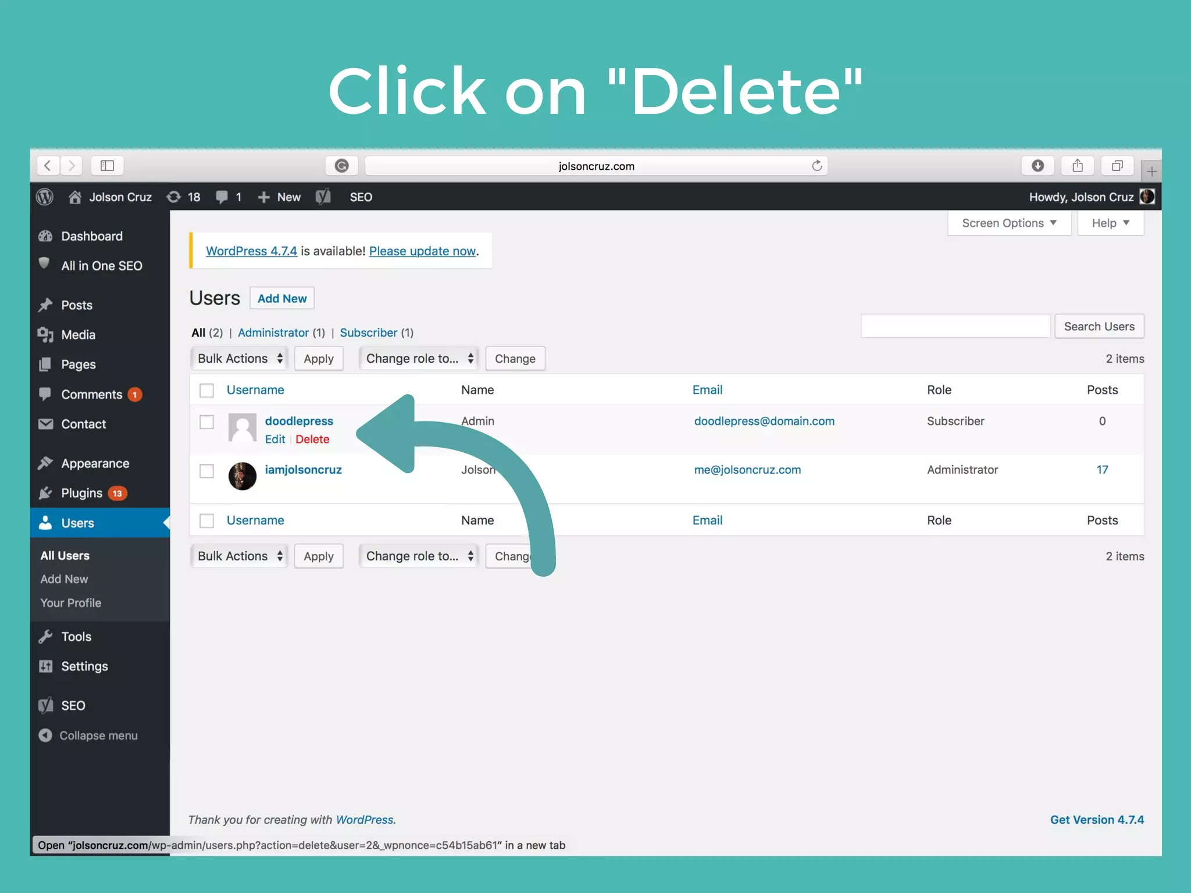
Task: Check the select-all box in top header
Action: pos(206,390)
